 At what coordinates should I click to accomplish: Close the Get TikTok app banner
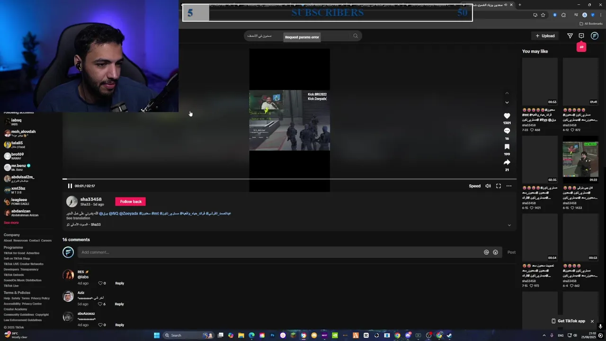coord(592,321)
